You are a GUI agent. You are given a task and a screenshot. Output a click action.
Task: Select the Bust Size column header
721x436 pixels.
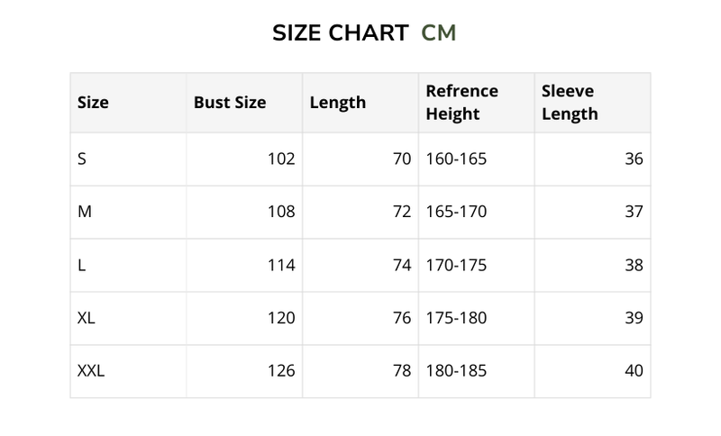point(230,103)
